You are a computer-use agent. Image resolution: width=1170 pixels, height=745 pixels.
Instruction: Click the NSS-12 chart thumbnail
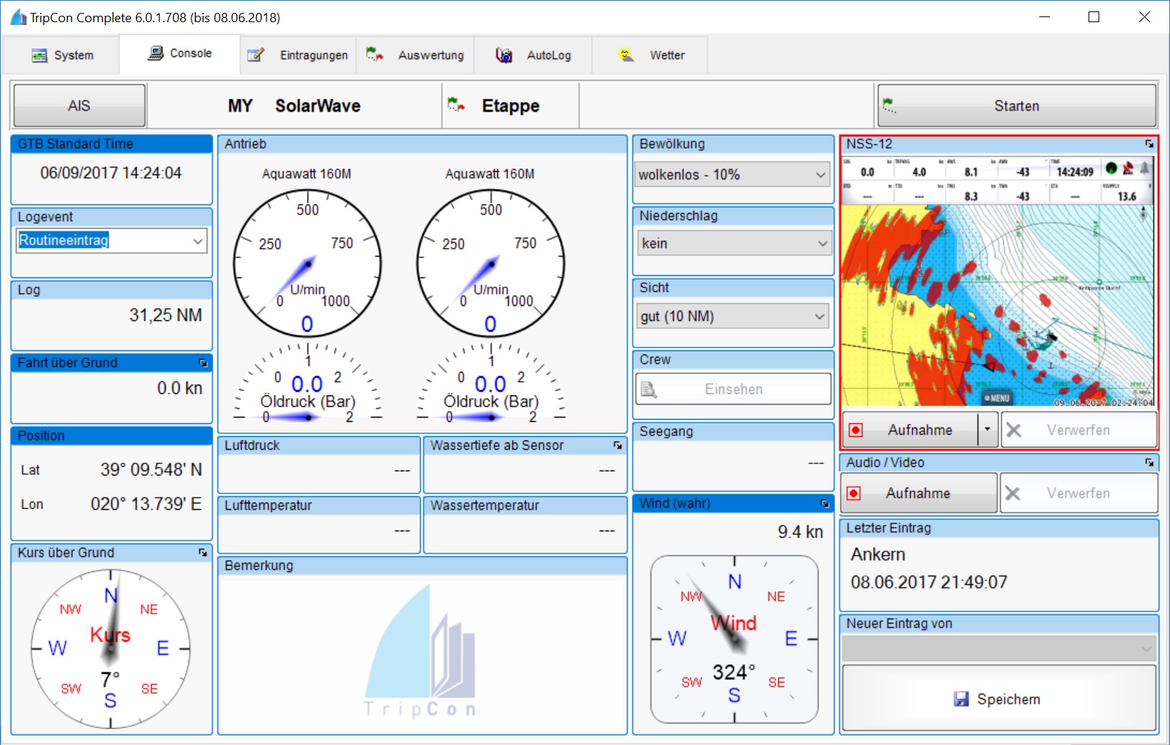click(x=998, y=306)
